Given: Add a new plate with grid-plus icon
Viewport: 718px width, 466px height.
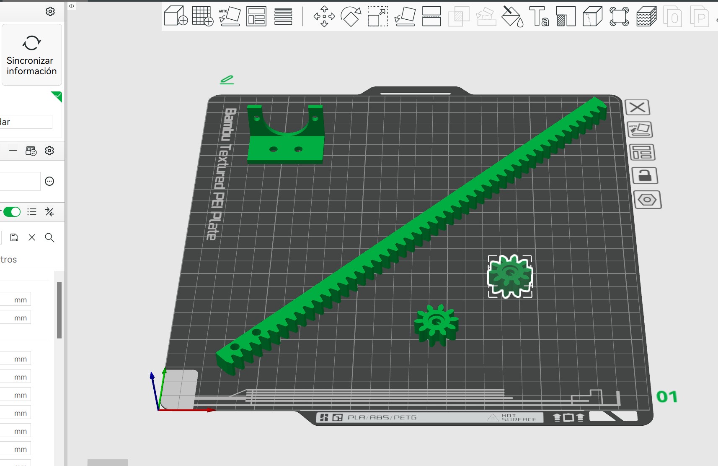Looking at the screenshot, I should pyautogui.click(x=203, y=16).
